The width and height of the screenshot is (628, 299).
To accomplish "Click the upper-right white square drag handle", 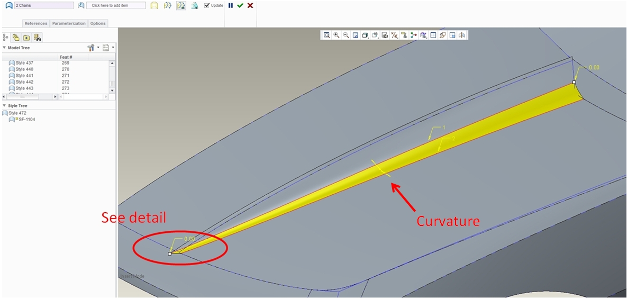I will [574, 82].
